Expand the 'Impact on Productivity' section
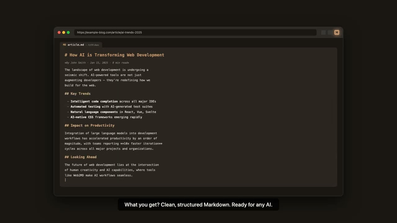 pos(90,125)
